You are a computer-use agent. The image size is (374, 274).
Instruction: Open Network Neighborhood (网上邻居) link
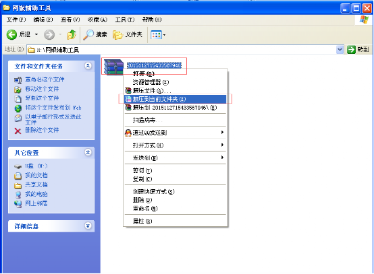(x=36, y=203)
